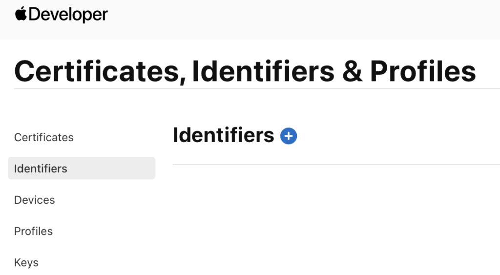500x275 pixels.
Task: Click the Apple logo icon
Action: (21, 14)
